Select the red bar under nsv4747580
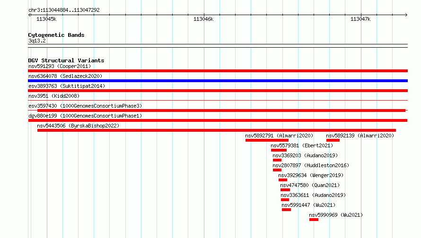The height and width of the screenshot is (238, 421). (x=285, y=190)
